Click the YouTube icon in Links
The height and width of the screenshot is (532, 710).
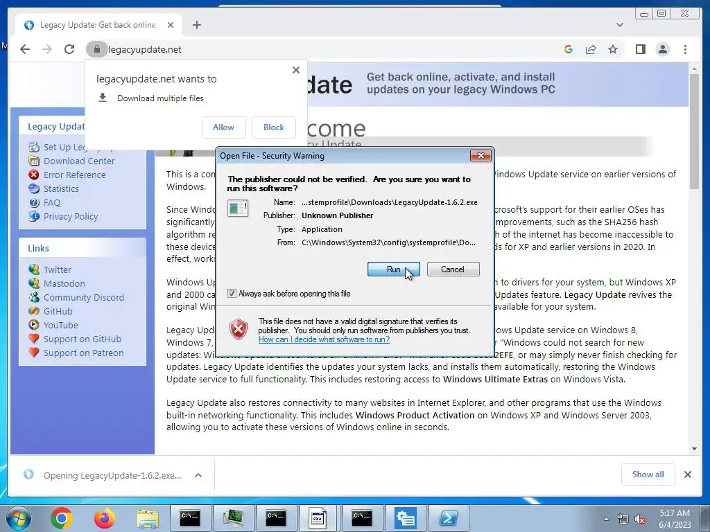point(33,325)
